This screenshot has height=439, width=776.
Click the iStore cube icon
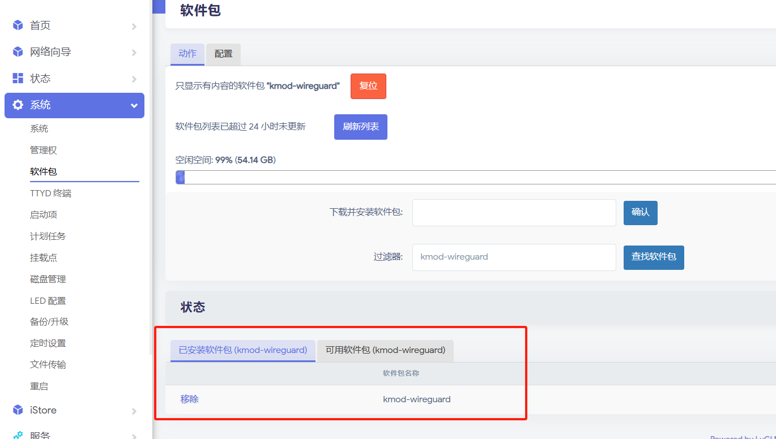[x=18, y=410]
